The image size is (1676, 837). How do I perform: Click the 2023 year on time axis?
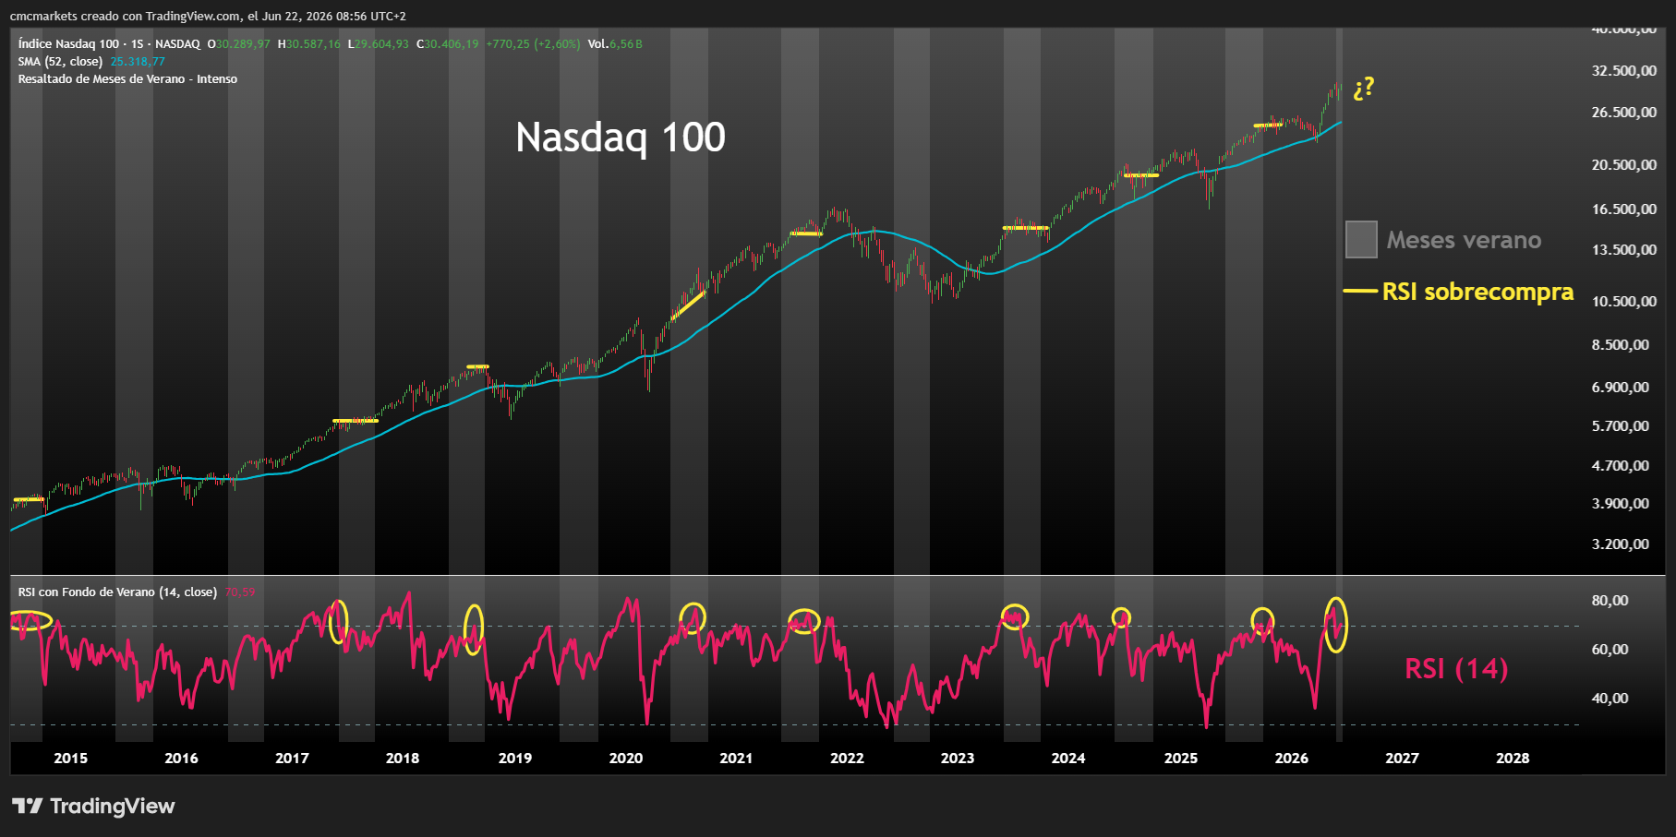coord(958,758)
